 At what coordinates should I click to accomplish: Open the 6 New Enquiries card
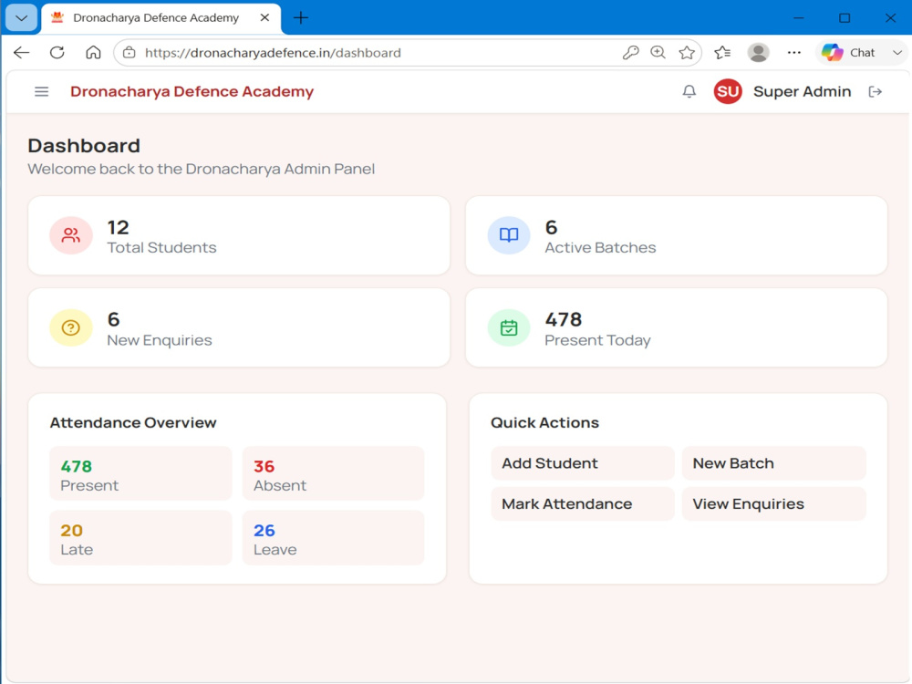[239, 327]
